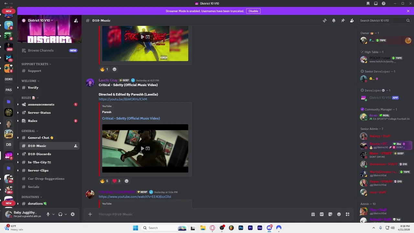This screenshot has width=414, height=233.
Task: Open the gift icon in message bar
Action: pos(313,214)
